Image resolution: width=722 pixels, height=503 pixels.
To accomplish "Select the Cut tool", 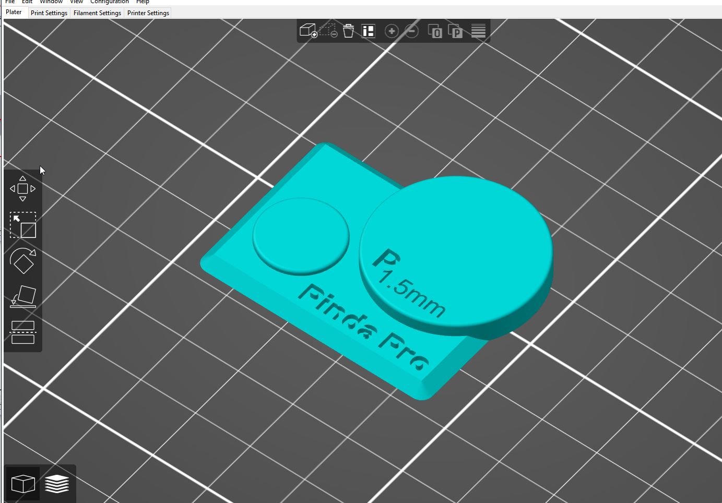I will [23, 332].
